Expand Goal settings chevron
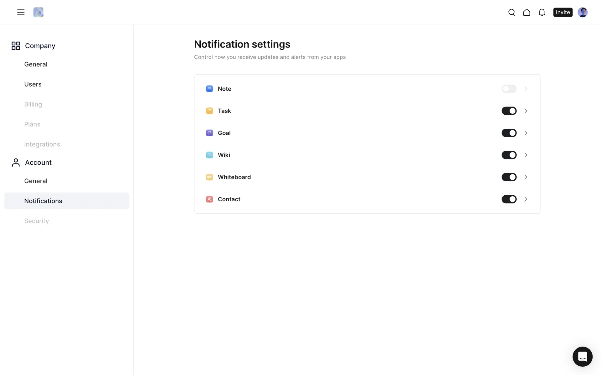Image resolution: width=601 pixels, height=375 pixels. (526, 133)
